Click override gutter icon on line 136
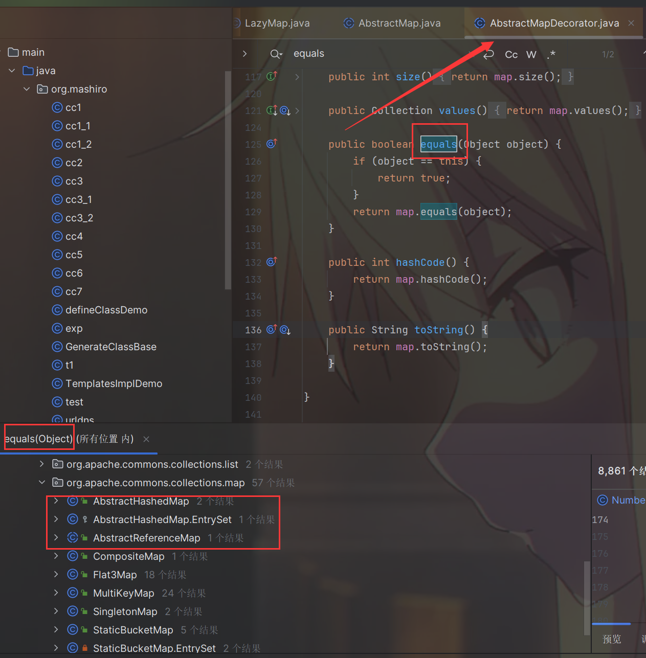Image resolution: width=646 pixels, height=658 pixels. pyautogui.click(x=272, y=329)
